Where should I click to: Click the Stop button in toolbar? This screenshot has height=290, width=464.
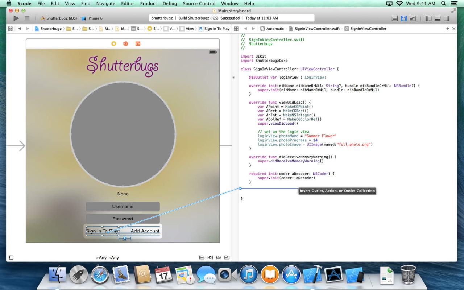pos(27,18)
